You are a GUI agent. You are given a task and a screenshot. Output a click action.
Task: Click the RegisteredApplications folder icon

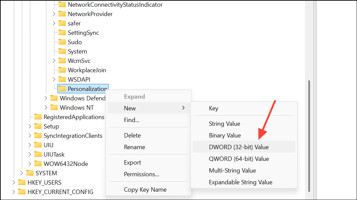[x=38, y=117]
